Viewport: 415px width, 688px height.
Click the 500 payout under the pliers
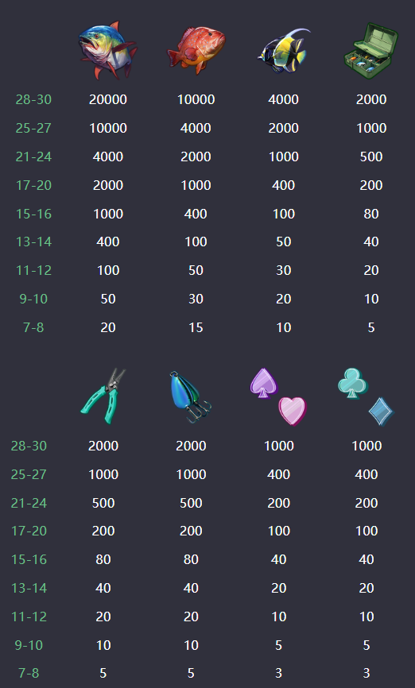(103, 503)
